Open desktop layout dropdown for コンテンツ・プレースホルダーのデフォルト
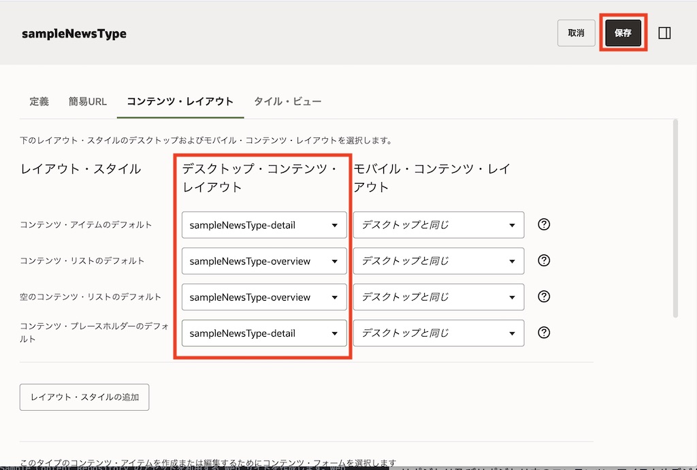 point(264,333)
